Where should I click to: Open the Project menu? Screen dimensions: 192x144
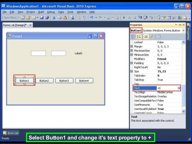[x=31, y=12]
